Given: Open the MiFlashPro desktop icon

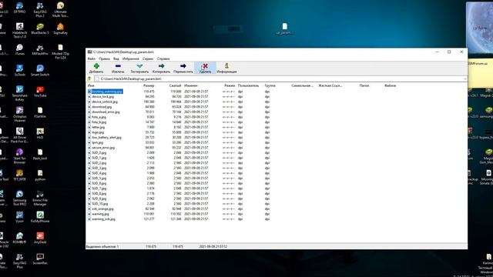Looking at the screenshot, I should point(40,49).
